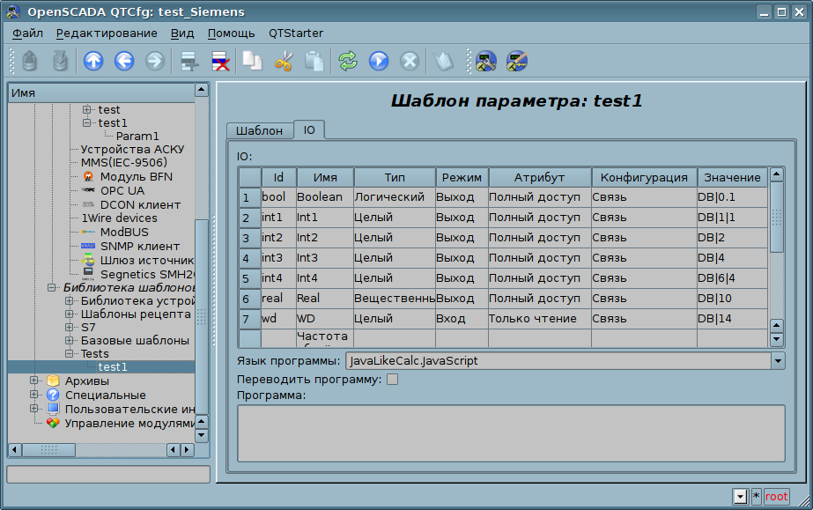Click the 'Значение' column header

(732, 177)
